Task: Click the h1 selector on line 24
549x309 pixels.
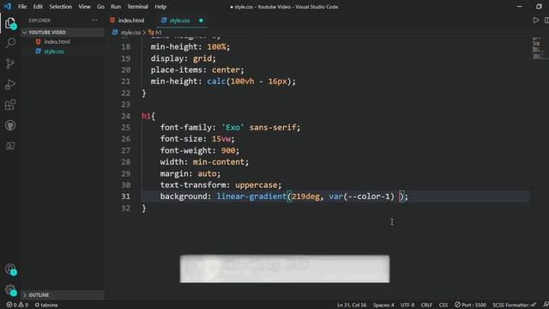Action: tap(146, 116)
